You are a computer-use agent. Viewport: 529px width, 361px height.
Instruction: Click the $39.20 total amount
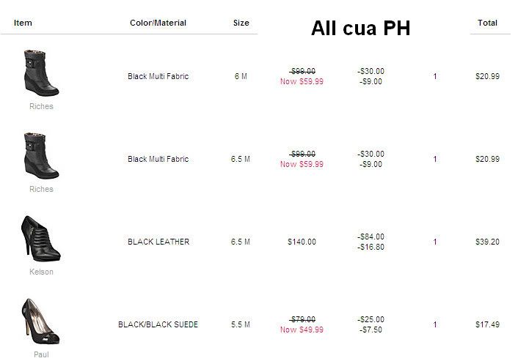point(487,242)
